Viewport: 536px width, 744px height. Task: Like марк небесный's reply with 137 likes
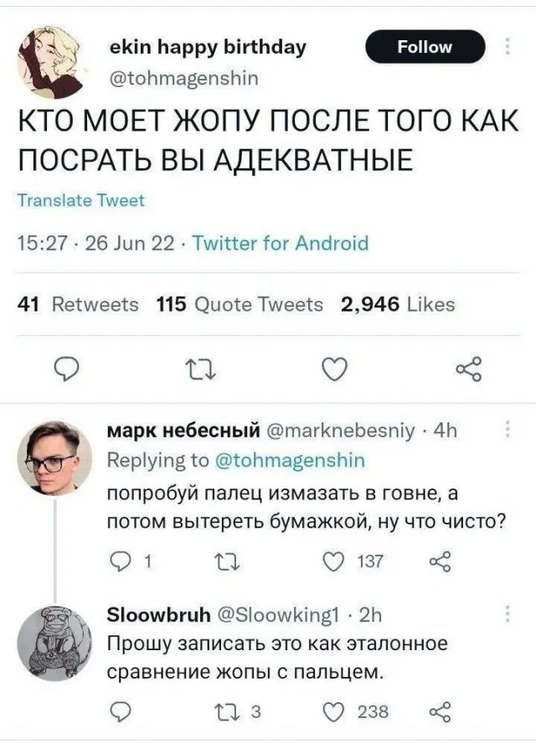click(x=334, y=561)
